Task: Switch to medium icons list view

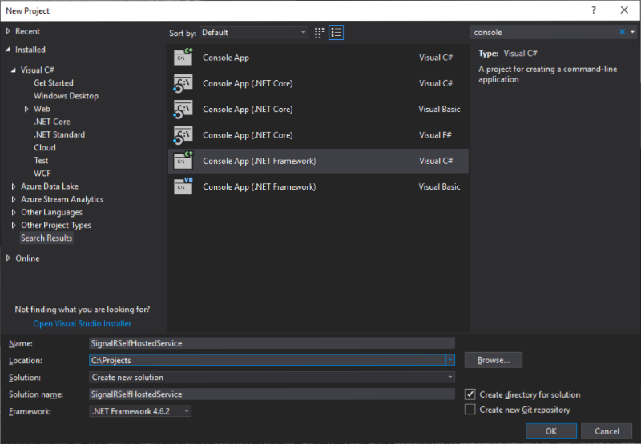Action: pyautogui.click(x=336, y=33)
